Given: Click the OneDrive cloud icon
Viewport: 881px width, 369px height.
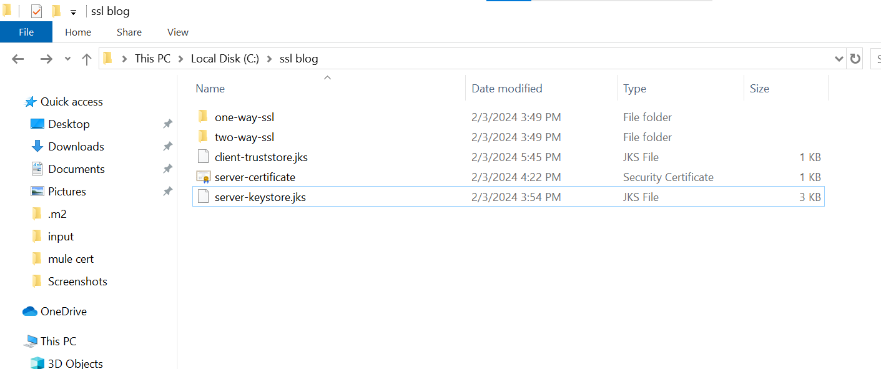Looking at the screenshot, I should point(29,312).
